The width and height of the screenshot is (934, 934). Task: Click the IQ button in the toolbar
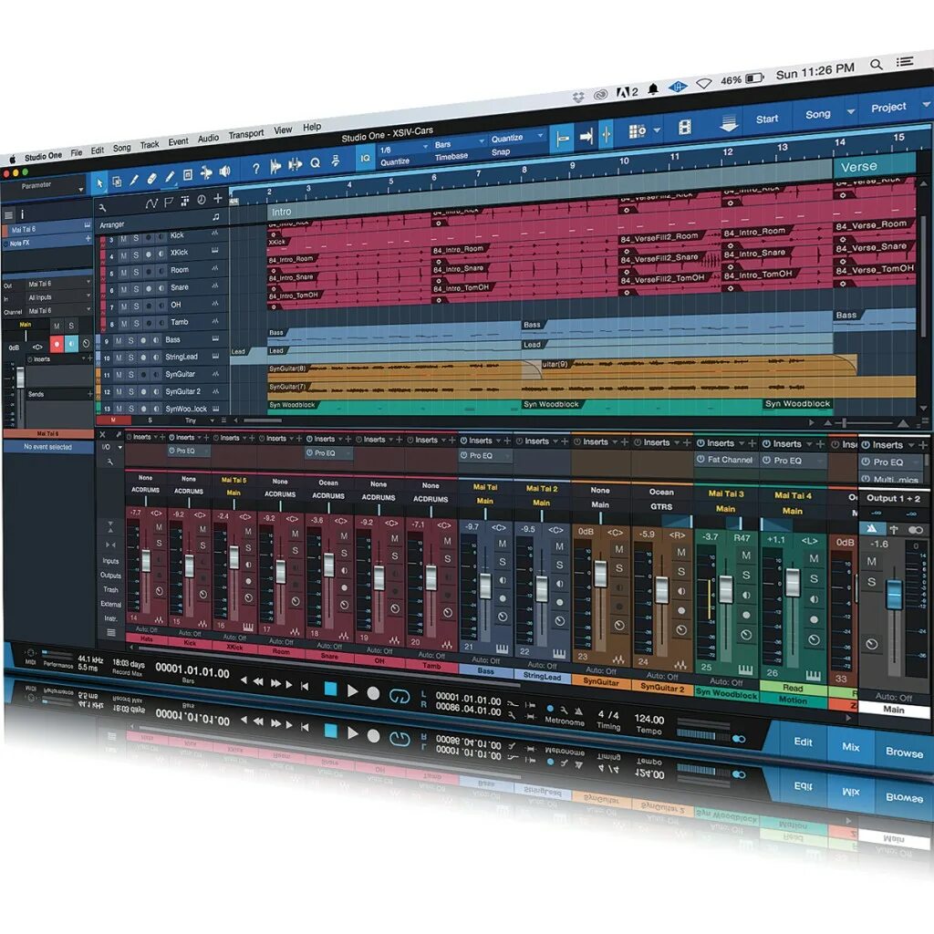(x=365, y=158)
